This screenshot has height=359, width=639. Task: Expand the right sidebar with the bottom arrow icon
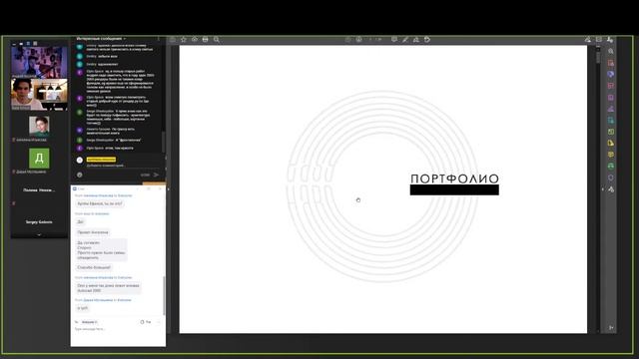[611, 328]
